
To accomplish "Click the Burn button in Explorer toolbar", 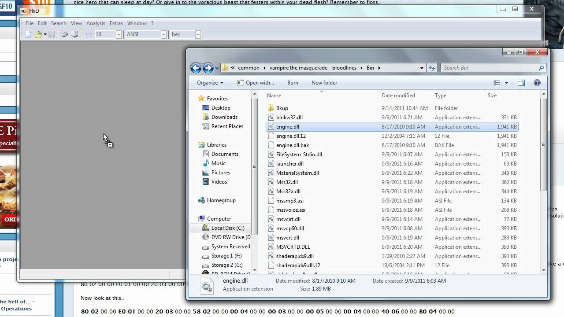I will [293, 83].
